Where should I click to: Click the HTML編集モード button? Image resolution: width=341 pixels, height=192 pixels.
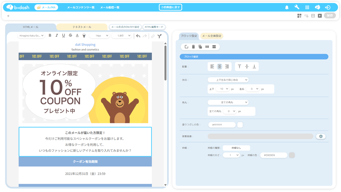point(154,27)
